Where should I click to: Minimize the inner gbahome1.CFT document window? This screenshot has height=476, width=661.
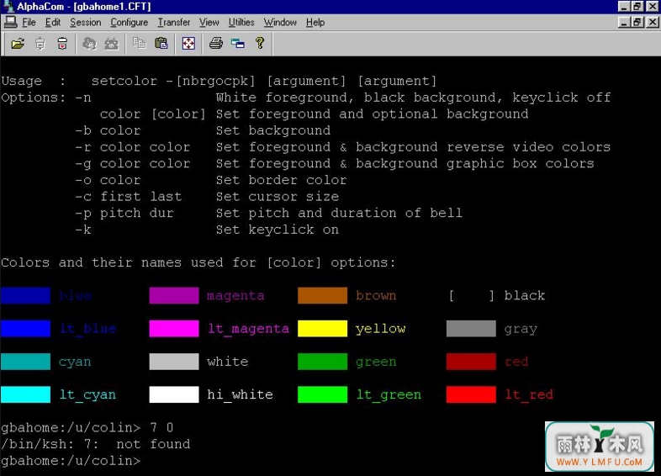pos(624,22)
